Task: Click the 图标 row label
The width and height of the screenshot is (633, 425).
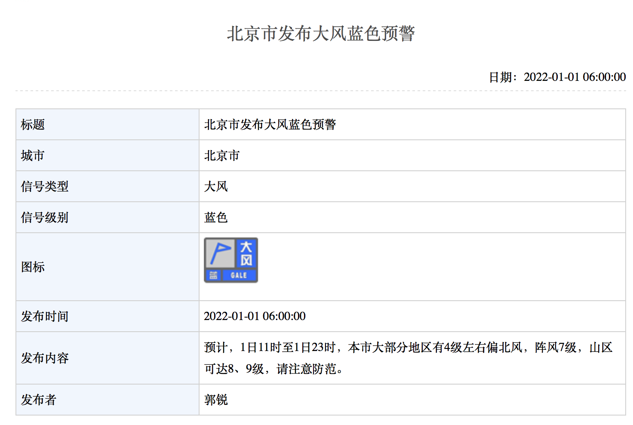Action: (x=33, y=267)
